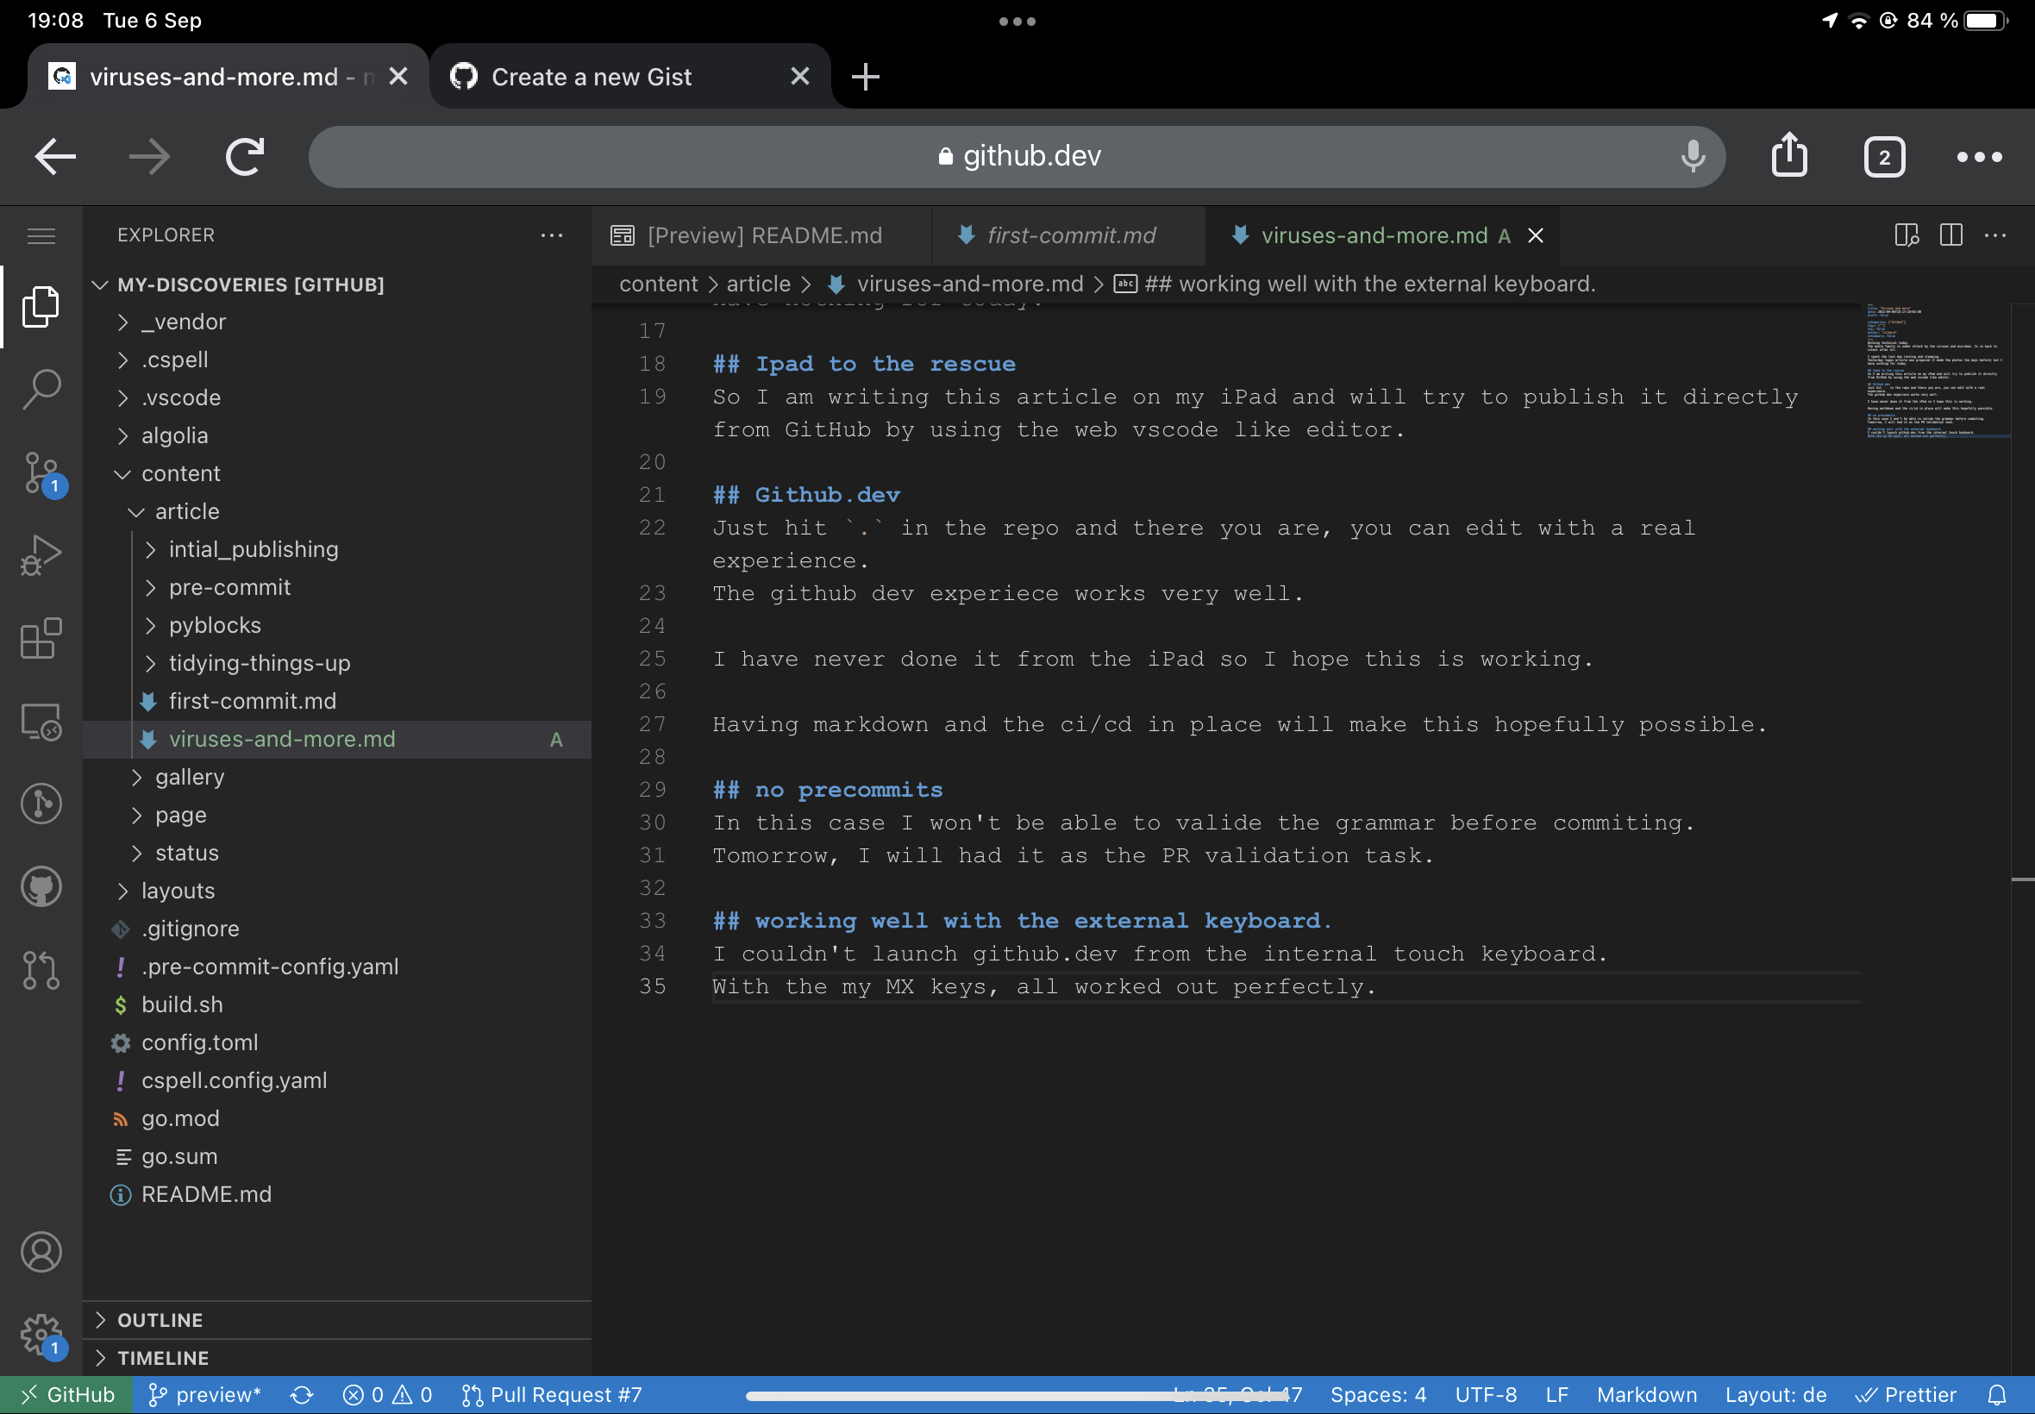Open the Search panel from the activity bar

(x=40, y=387)
